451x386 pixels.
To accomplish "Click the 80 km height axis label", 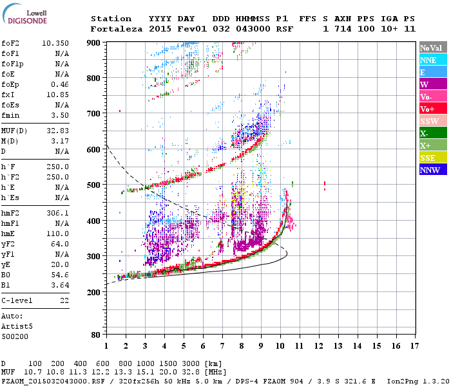I will (96, 335).
